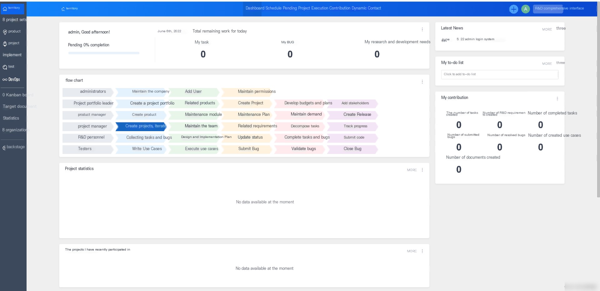Click MORE in My to-do list card
Screen dimensions: 600x291
(547, 64)
